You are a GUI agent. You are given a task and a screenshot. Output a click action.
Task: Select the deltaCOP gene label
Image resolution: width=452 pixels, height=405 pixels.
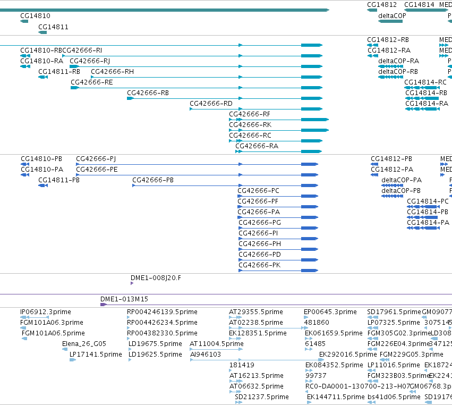(392, 16)
